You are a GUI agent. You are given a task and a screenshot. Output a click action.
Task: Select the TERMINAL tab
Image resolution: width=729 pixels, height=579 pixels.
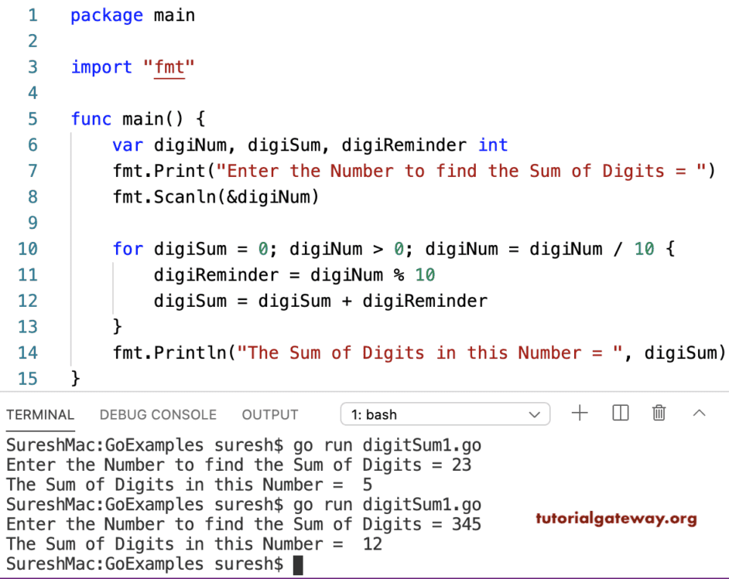tap(40, 414)
